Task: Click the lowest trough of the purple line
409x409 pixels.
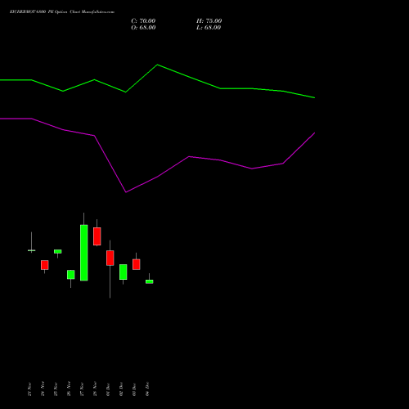Action: 126,192
